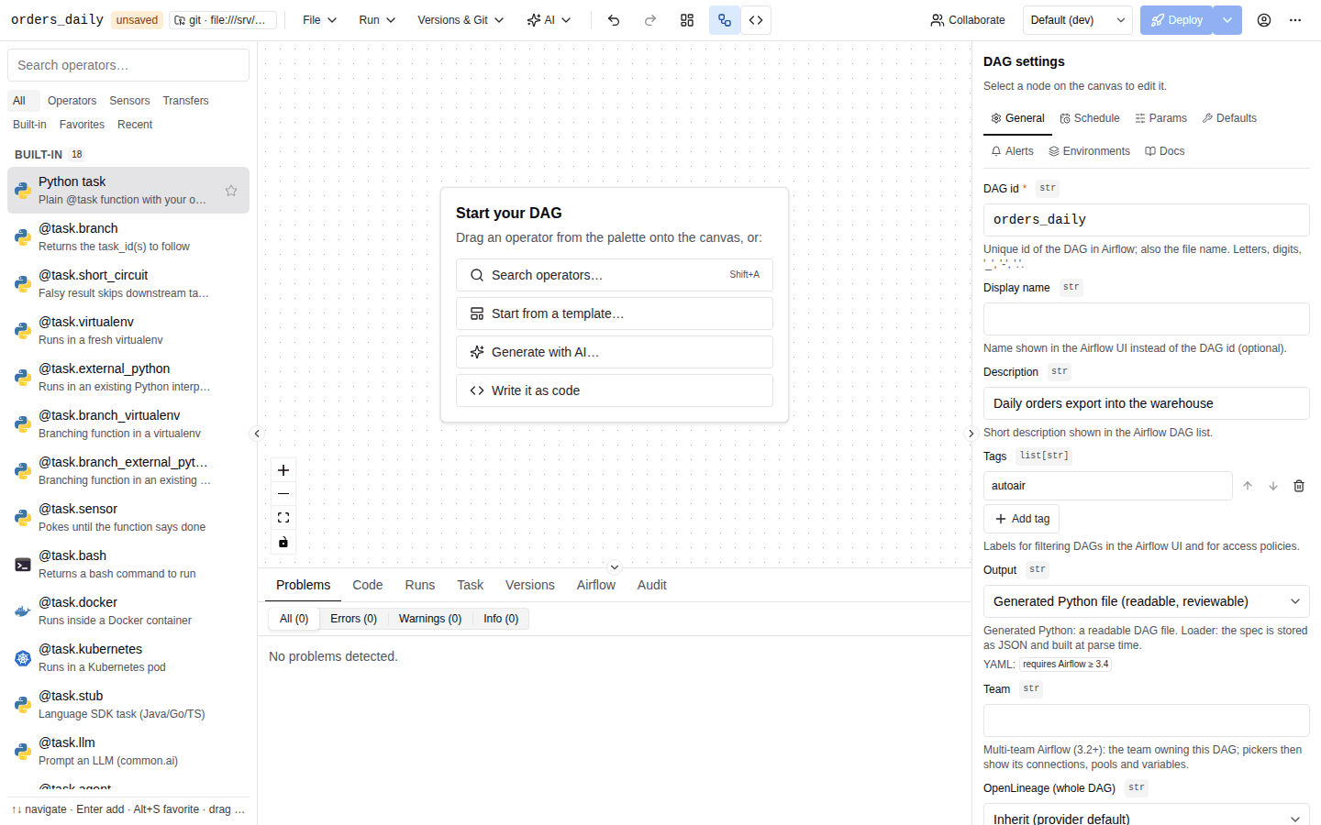
Task: Delete the autoair tag
Action: coord(1299,486)
